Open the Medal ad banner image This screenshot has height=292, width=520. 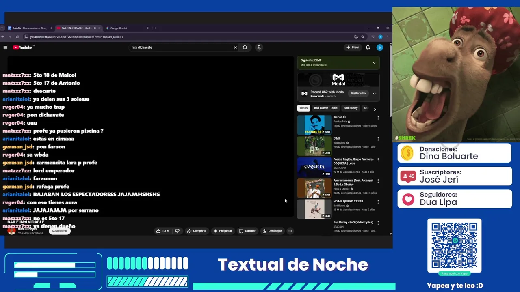click(338, 79)
